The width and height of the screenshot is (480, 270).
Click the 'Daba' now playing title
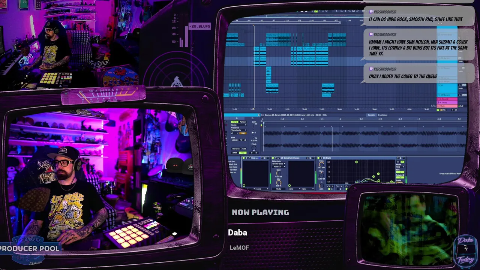tap(237, 232)
